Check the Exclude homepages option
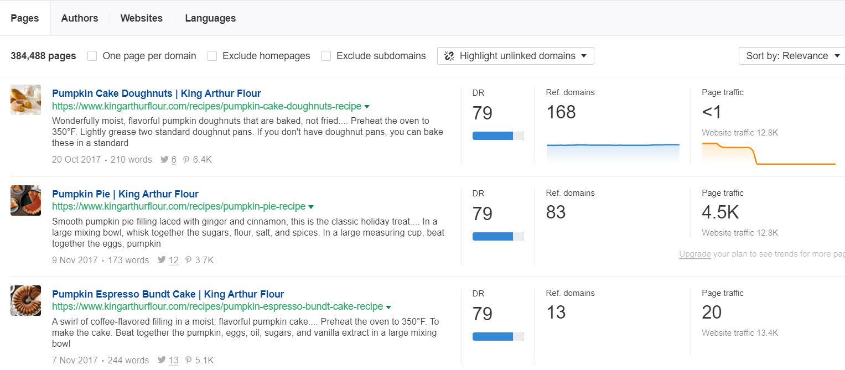 tap(212, 55)
